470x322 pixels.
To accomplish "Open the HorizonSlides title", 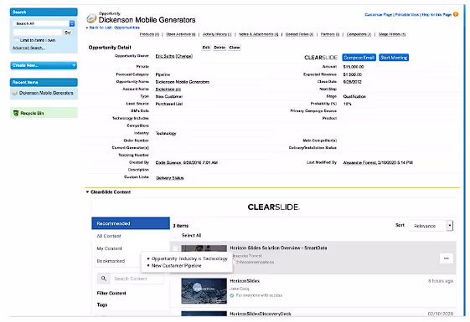I will click(x=245, y=281).
